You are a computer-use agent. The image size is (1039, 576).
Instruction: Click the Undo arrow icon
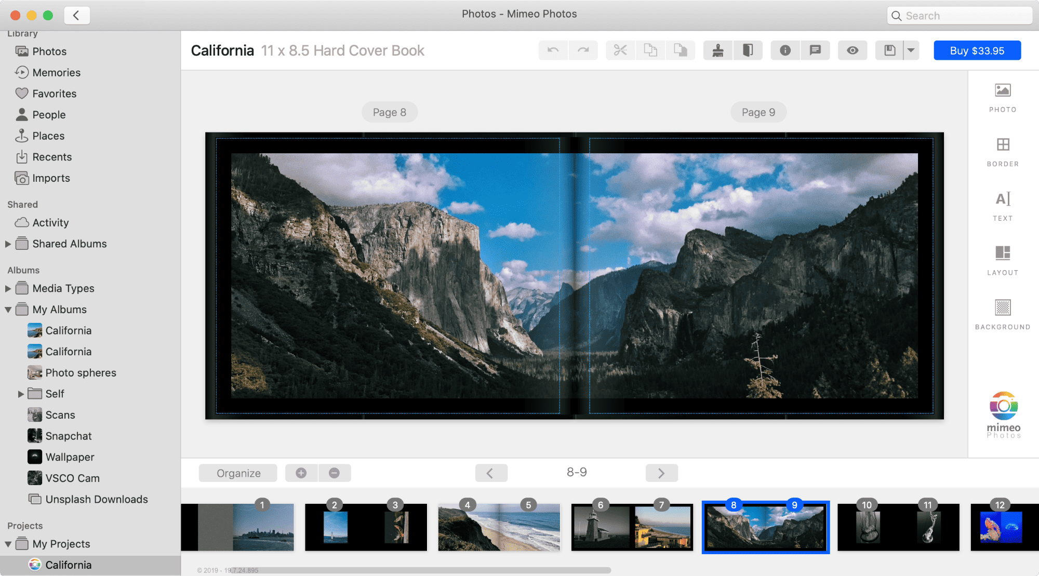553,50
